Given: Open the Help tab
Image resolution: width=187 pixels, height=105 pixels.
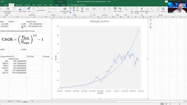Looking at the screenshot, I should pyautogui.click(x=51, y=5).
